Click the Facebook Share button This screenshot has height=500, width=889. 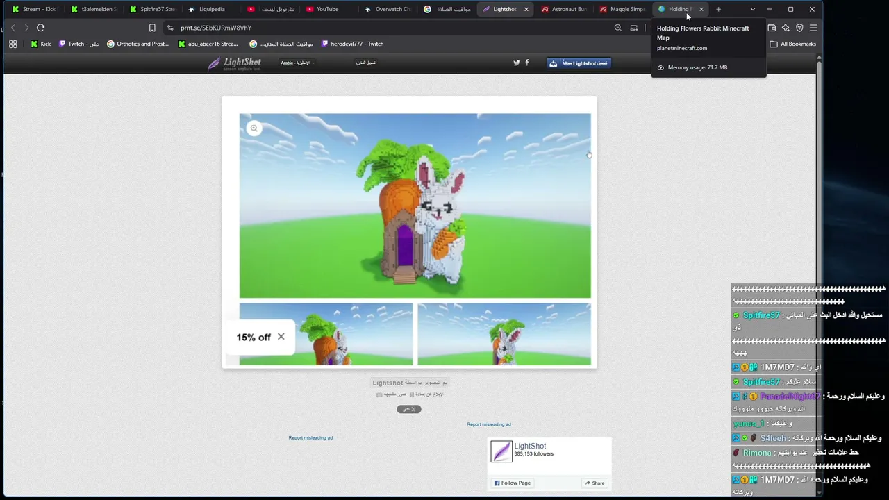tap(595, 483)
